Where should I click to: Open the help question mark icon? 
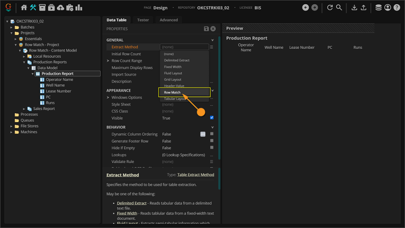396,8
